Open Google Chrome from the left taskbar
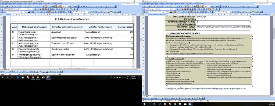This screenshot has width=275, height=106. coord(33,78)
